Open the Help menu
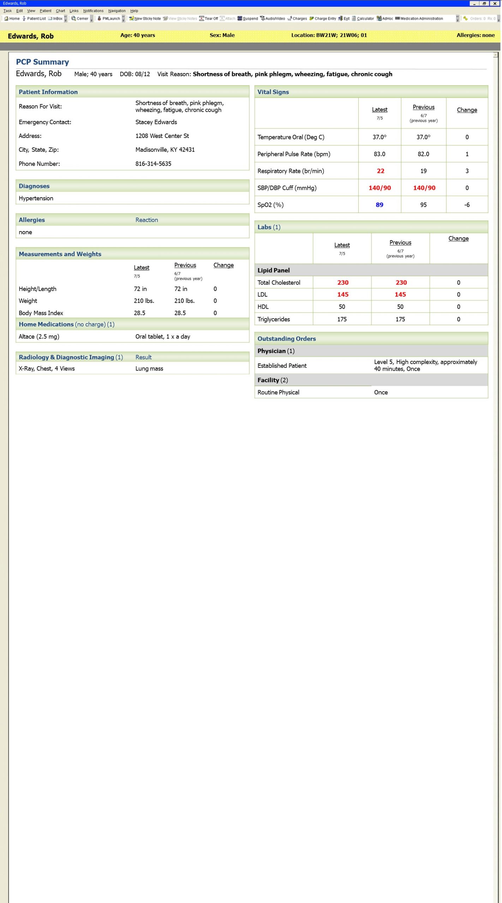 (x=134, y=11)
